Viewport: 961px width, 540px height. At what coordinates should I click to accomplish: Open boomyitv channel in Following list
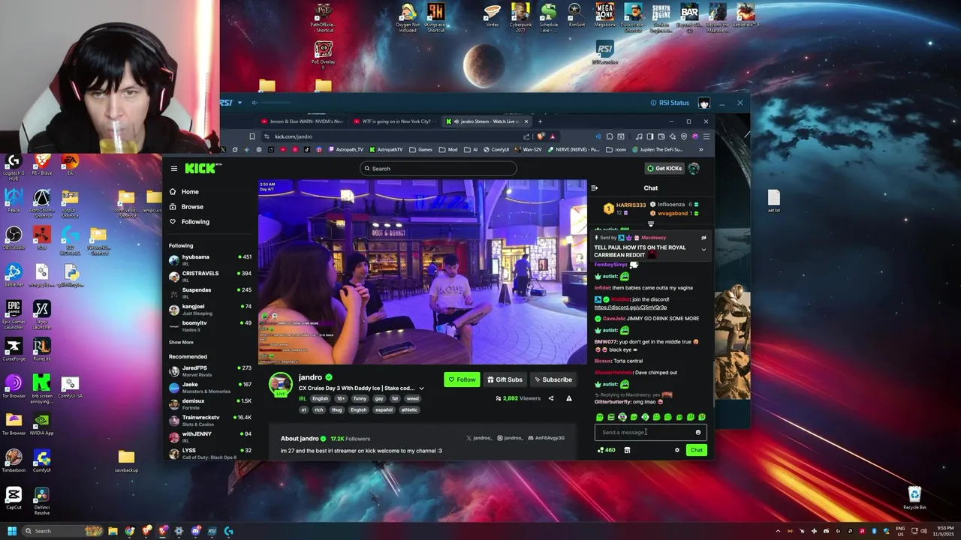tap(210, 325)
